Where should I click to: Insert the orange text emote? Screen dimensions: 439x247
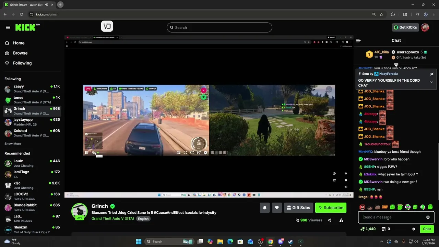385,207
